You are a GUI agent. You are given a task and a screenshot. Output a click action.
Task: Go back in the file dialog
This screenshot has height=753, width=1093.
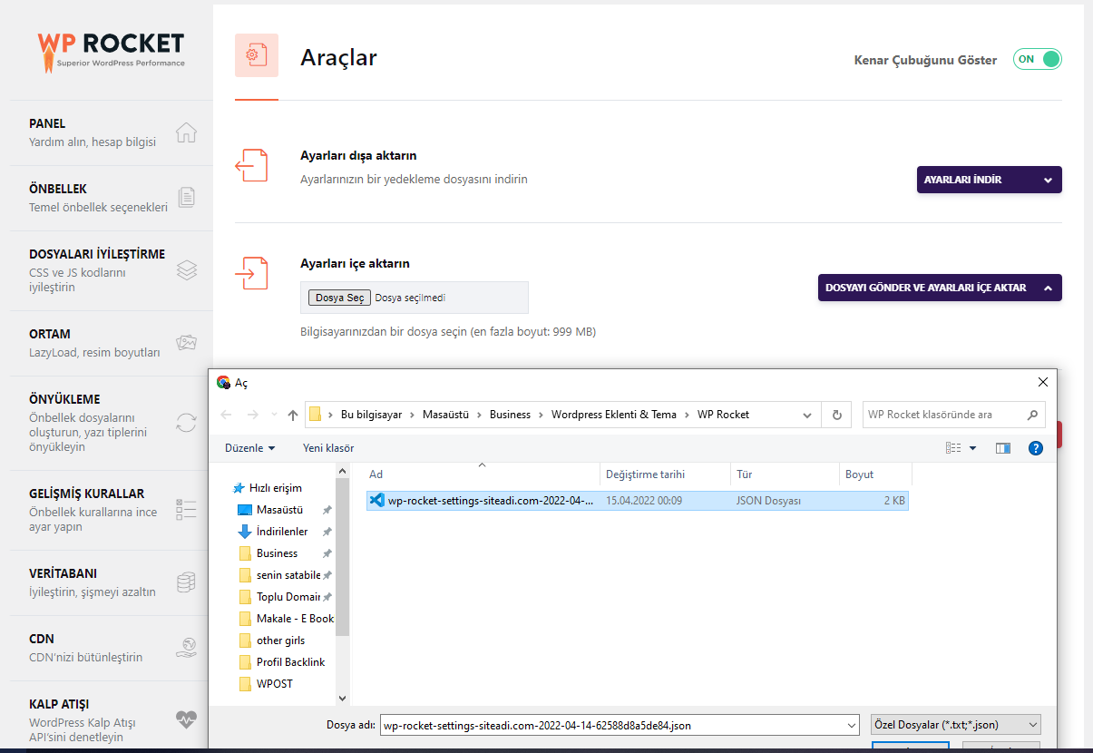(227, 415)
